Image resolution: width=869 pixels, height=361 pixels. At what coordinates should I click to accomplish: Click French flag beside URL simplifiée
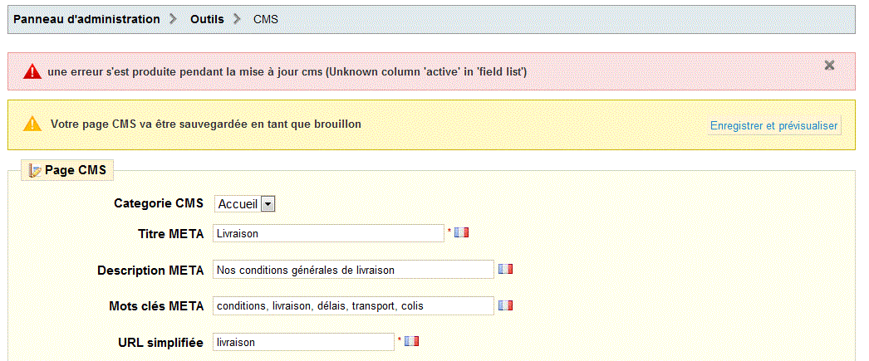[412, 341]
